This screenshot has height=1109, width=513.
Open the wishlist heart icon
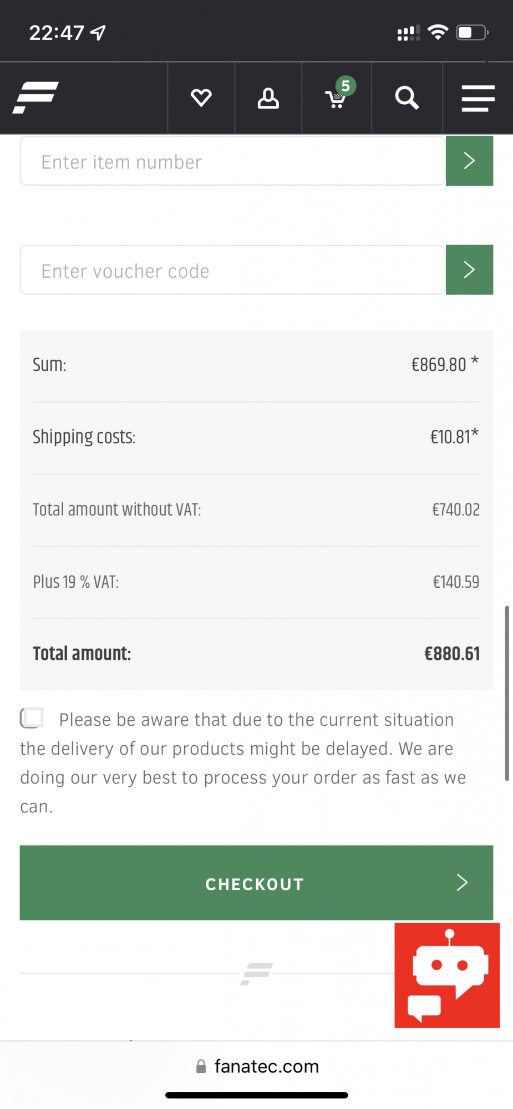tap(201, 98)
